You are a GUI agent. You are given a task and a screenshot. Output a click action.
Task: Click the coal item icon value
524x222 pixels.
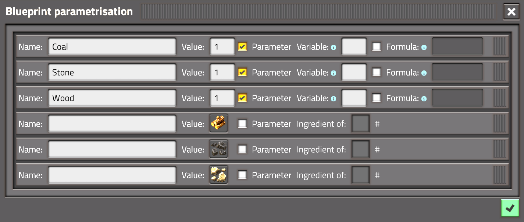[218, 149]
